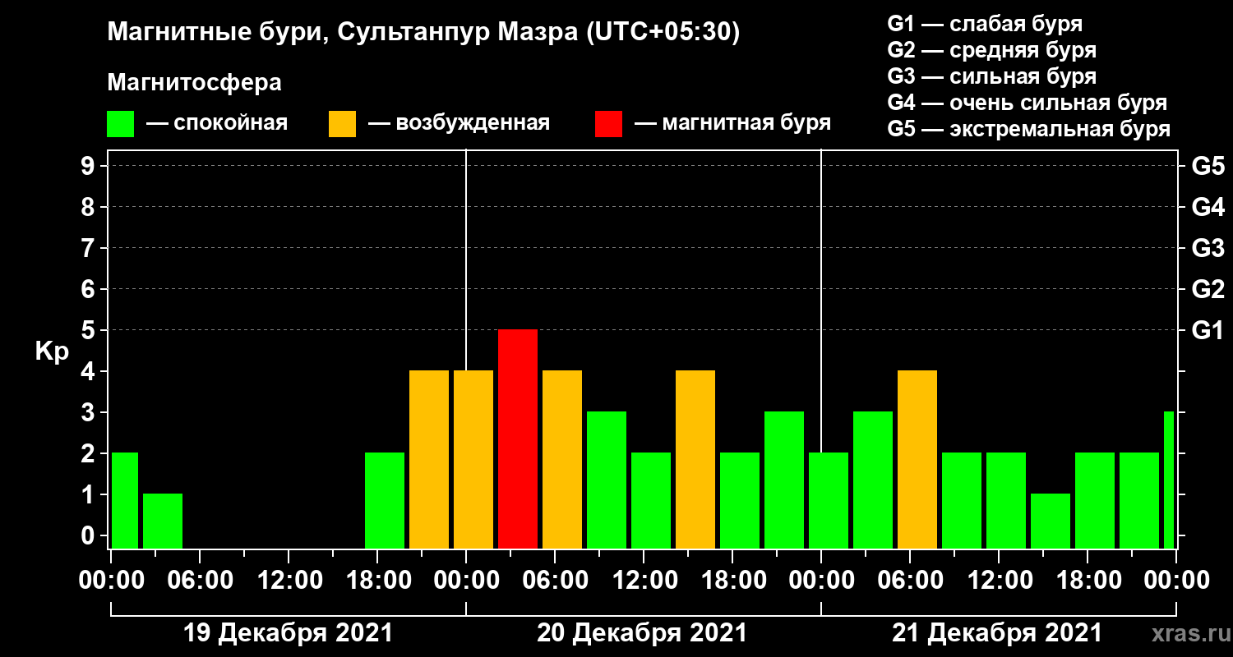Click the 'G4 — очень сильная буря' legend line
The width and height of the screenshot is (1233, 657).
(1027, 102)
